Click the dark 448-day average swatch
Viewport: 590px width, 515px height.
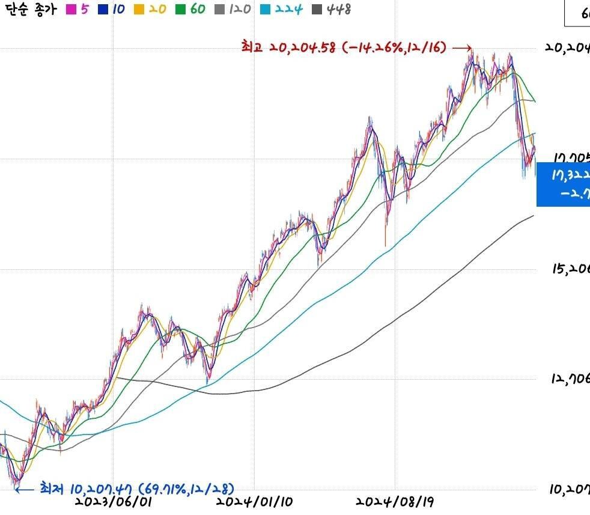click(x=317, y=10)
